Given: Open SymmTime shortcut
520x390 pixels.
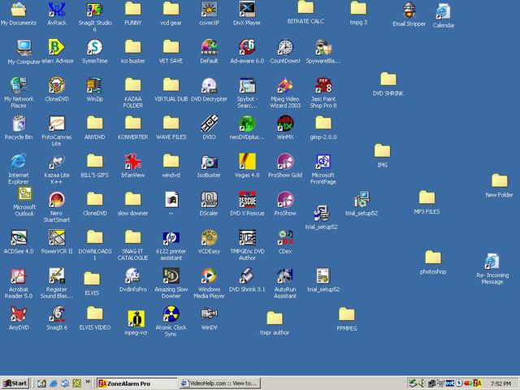Looking at the screenshot, I should coord(95,48).
